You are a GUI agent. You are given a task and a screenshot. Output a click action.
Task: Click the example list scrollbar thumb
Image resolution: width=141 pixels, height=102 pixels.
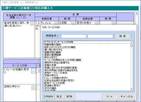(131, 46)
